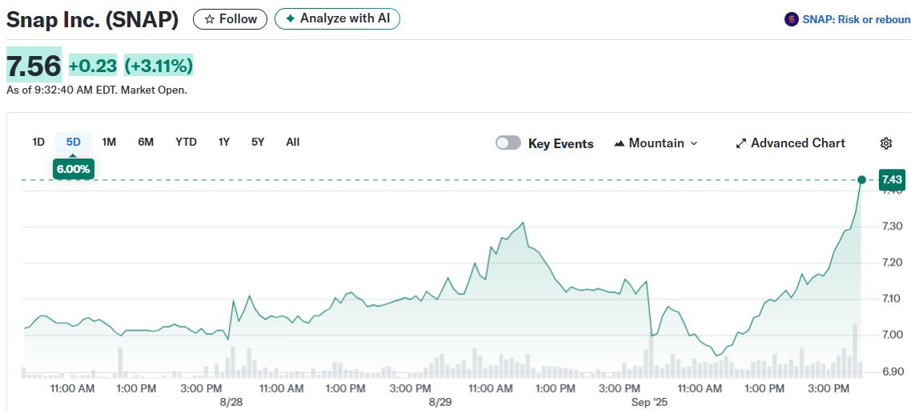Open the Advanced Chart
911x410 pixels.
click(790, 143)
